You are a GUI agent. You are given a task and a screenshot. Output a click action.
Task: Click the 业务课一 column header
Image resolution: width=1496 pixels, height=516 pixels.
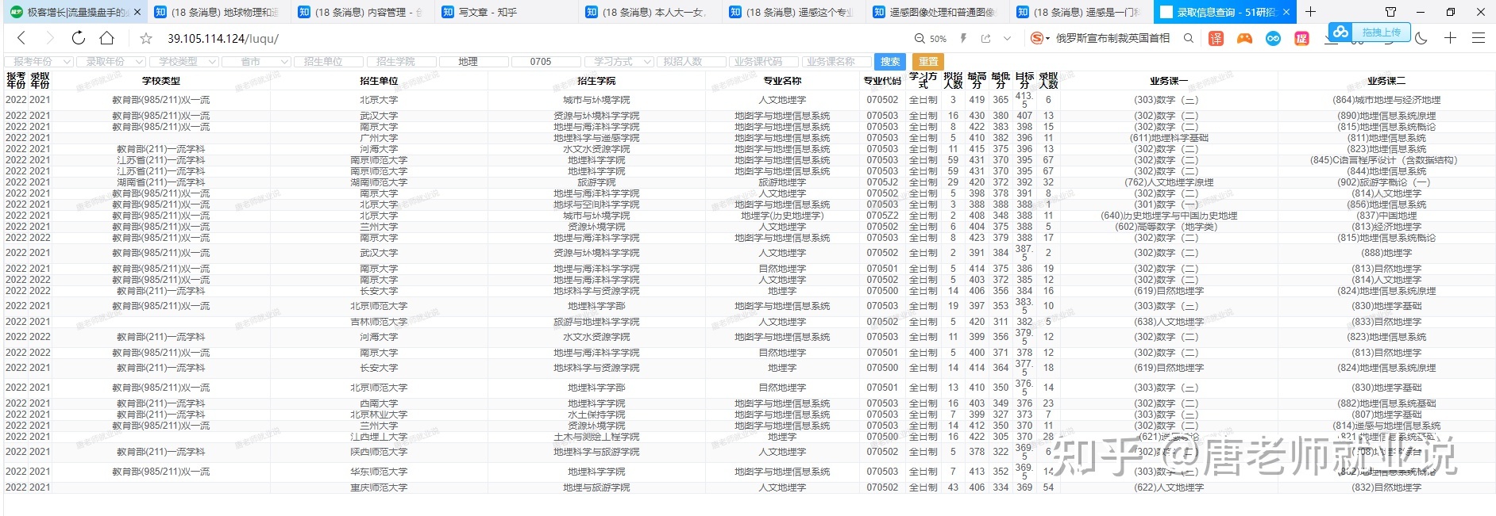[x=1169, y=81]
